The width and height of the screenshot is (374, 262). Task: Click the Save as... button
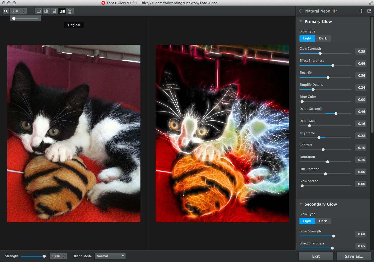[x=354, y=256]
